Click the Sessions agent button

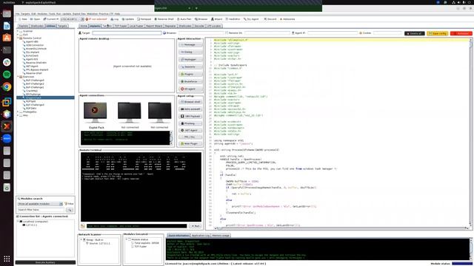[x=190, y=66]
